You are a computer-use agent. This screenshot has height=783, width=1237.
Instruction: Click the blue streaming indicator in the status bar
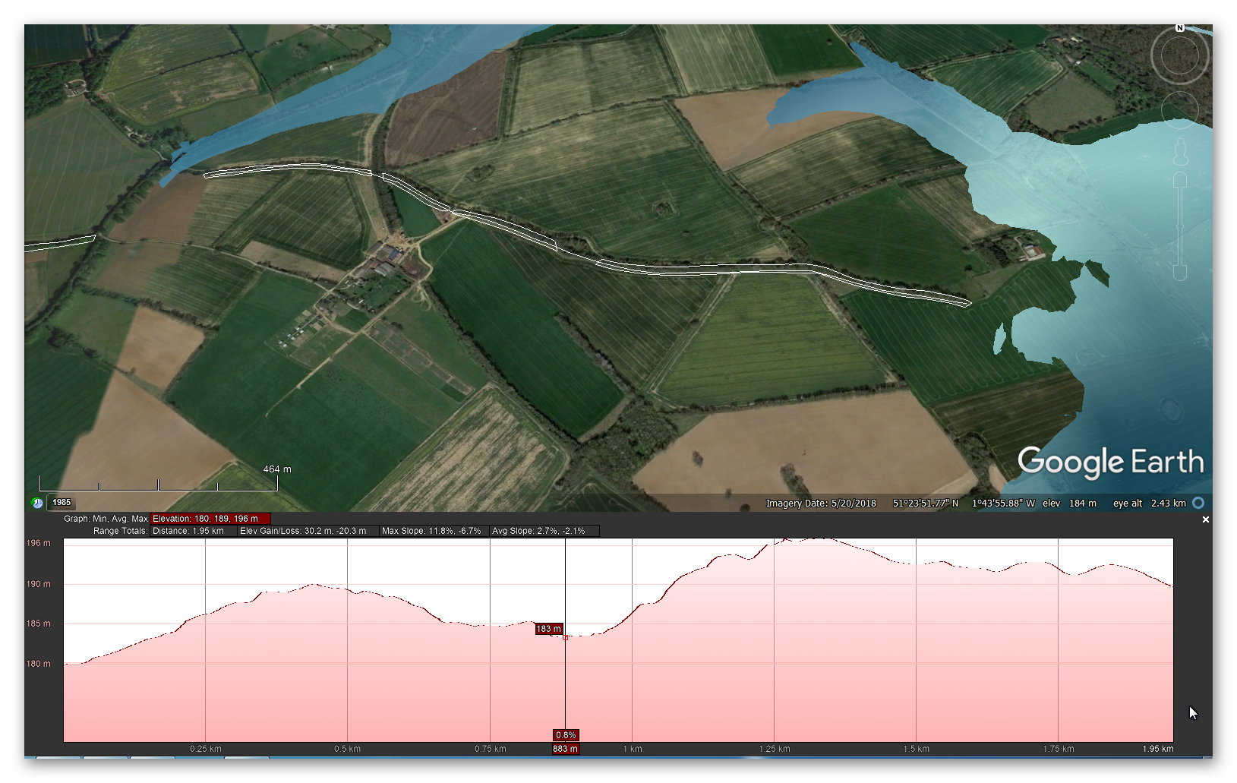point(1200,503)
